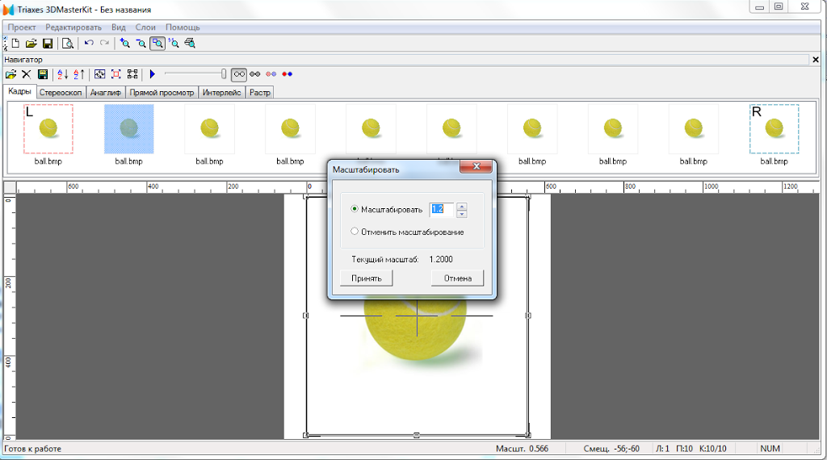Close the Масштабировать dialog

click(476, 166)
